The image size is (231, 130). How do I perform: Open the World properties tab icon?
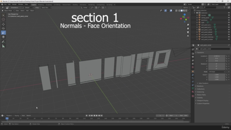[x=193, y=67]
